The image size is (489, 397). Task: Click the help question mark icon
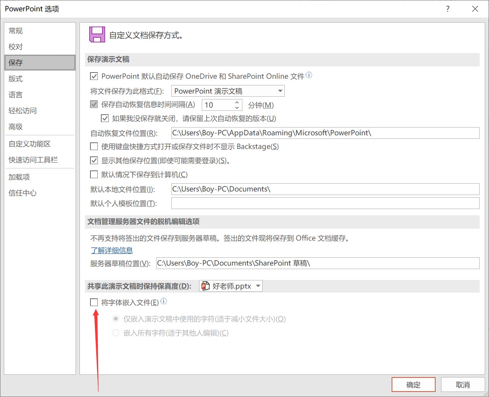point(448,9)
